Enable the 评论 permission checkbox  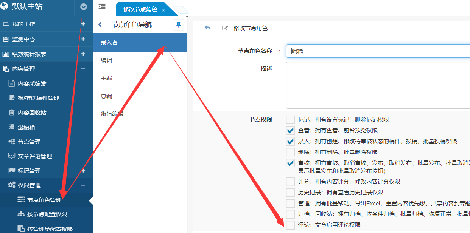click(x=290, y=225)
